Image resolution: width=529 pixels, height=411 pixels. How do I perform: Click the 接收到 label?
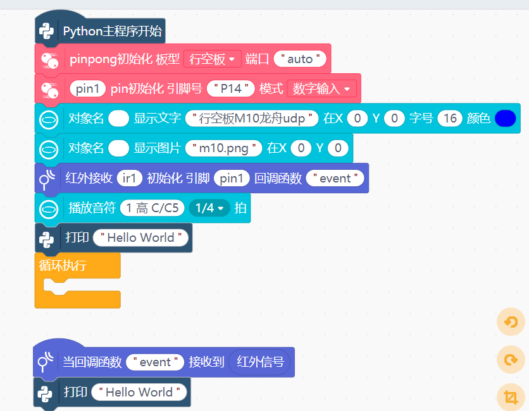click(206, 362)
